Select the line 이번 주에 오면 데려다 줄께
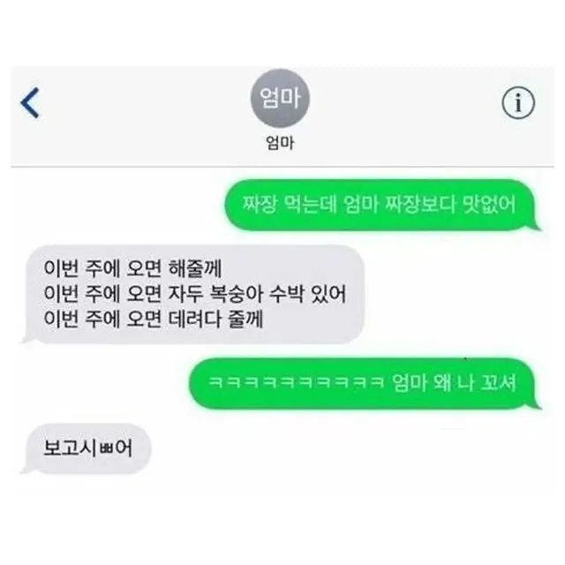 coord(154,320)
